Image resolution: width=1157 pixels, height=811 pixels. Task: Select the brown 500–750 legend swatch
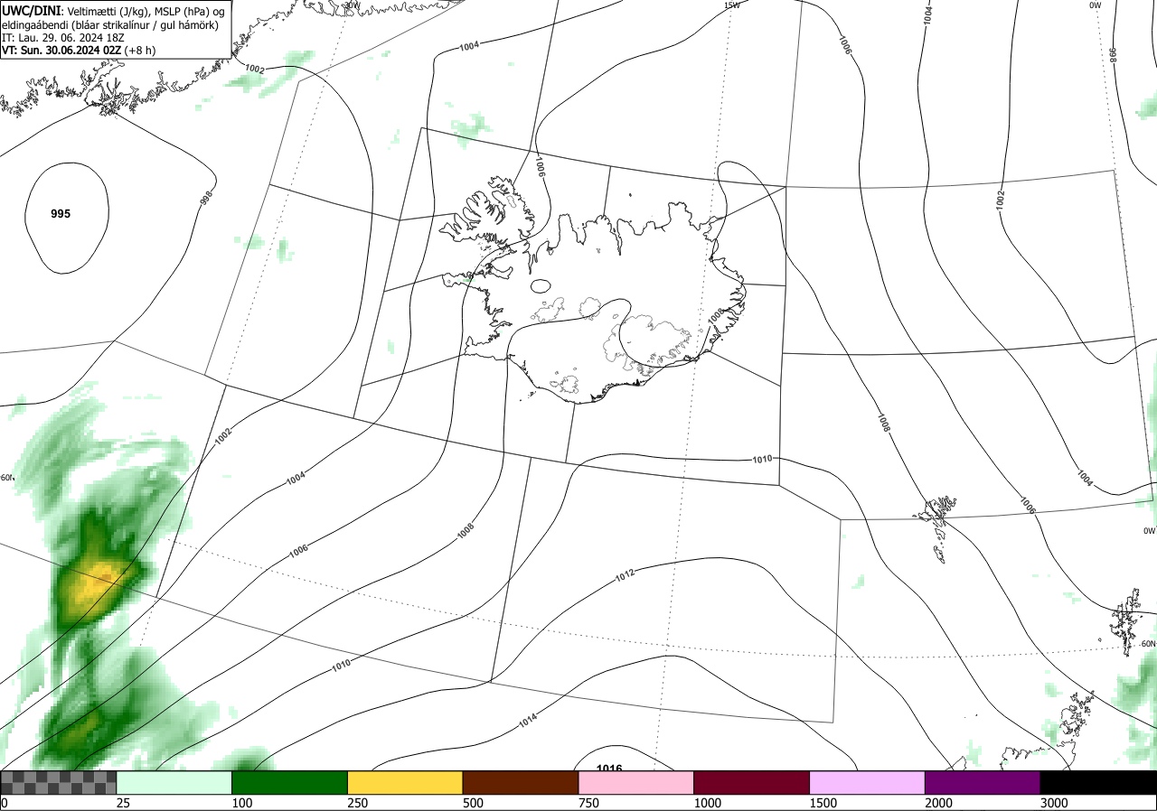pos(521,782)
